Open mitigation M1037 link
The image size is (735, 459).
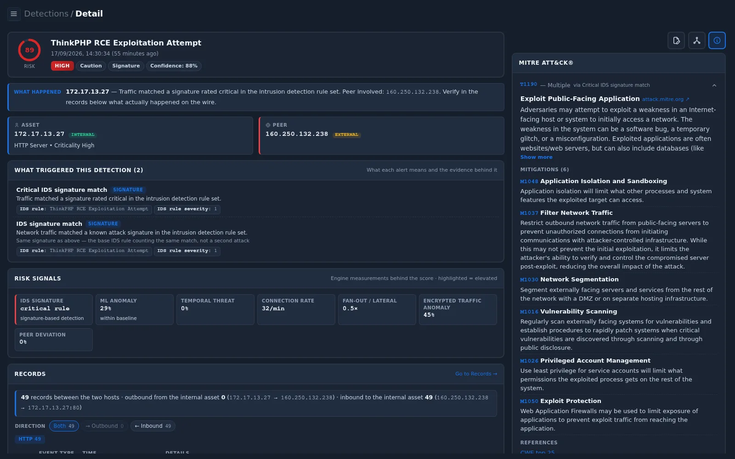[529, 213]
